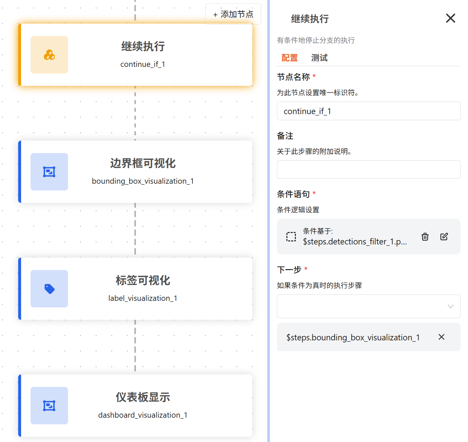Open the 下一步 step dropdown

[362, 306]
